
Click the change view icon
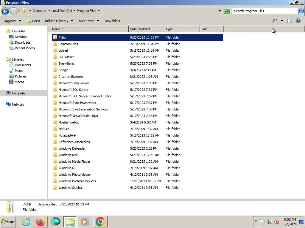(x=274, y=21)
